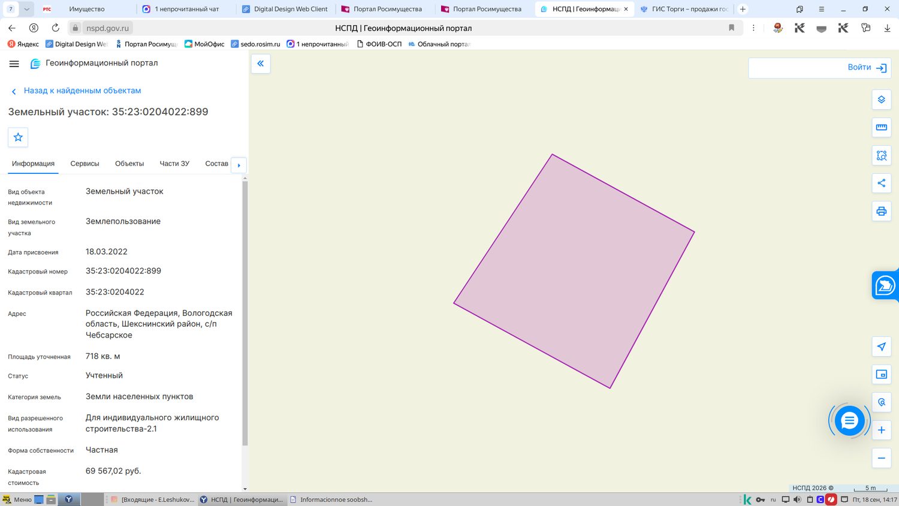Select the purple land parcel polygon

[x=574, y=271]
